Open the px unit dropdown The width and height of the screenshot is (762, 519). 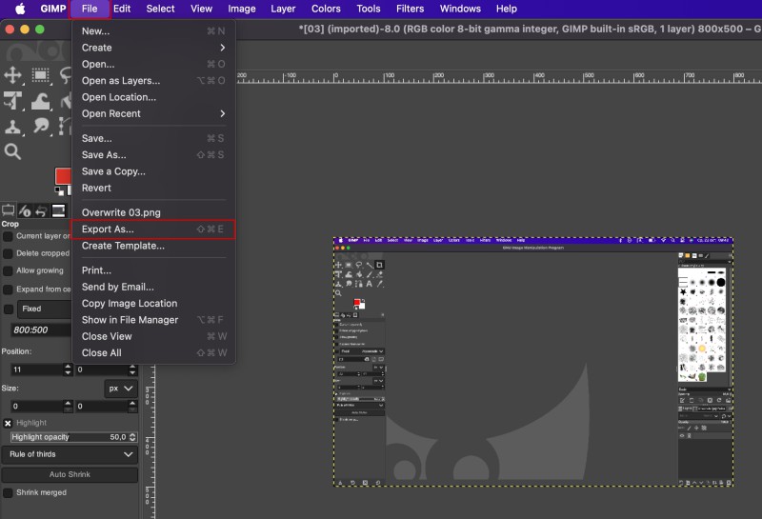pyautogui.click(x=121, y=389)
